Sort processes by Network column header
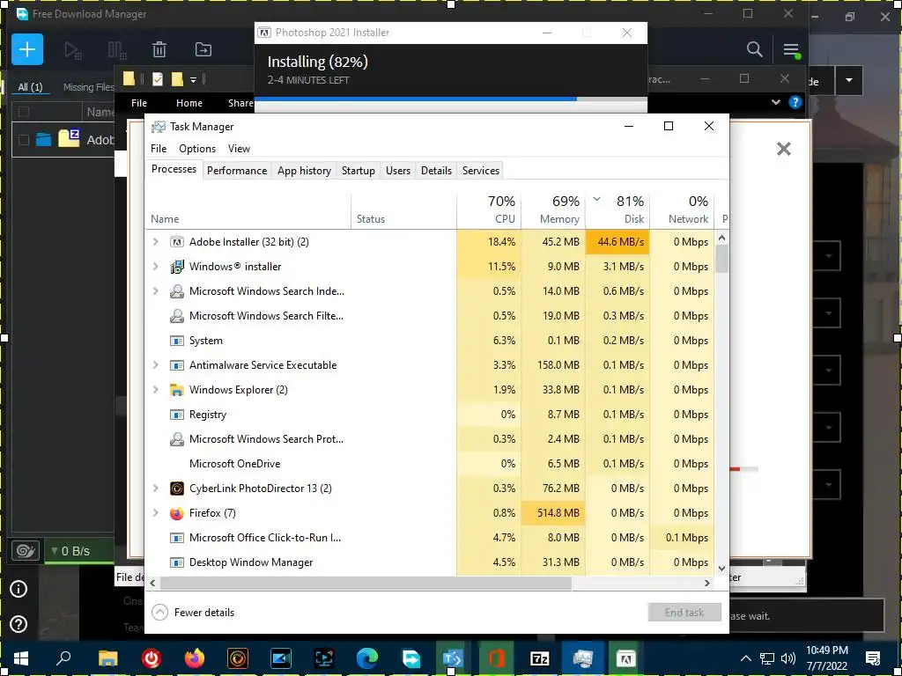 point(683,209)
